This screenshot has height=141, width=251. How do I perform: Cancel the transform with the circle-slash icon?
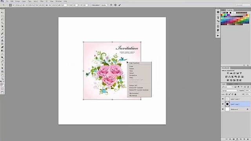(115, 5)
